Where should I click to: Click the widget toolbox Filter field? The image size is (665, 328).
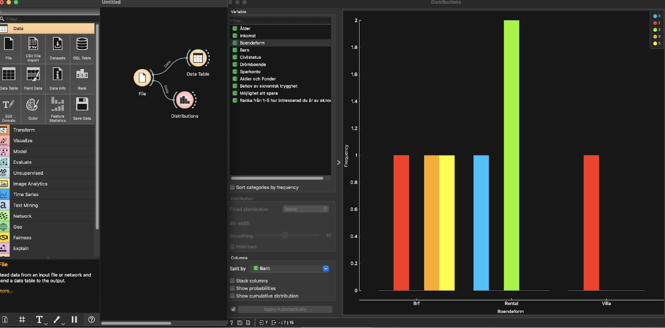coord(49,19)
